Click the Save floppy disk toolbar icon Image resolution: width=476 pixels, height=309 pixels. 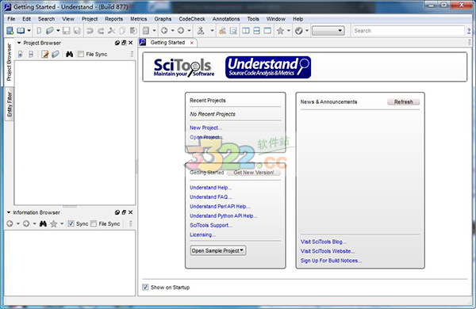[66, 31]
